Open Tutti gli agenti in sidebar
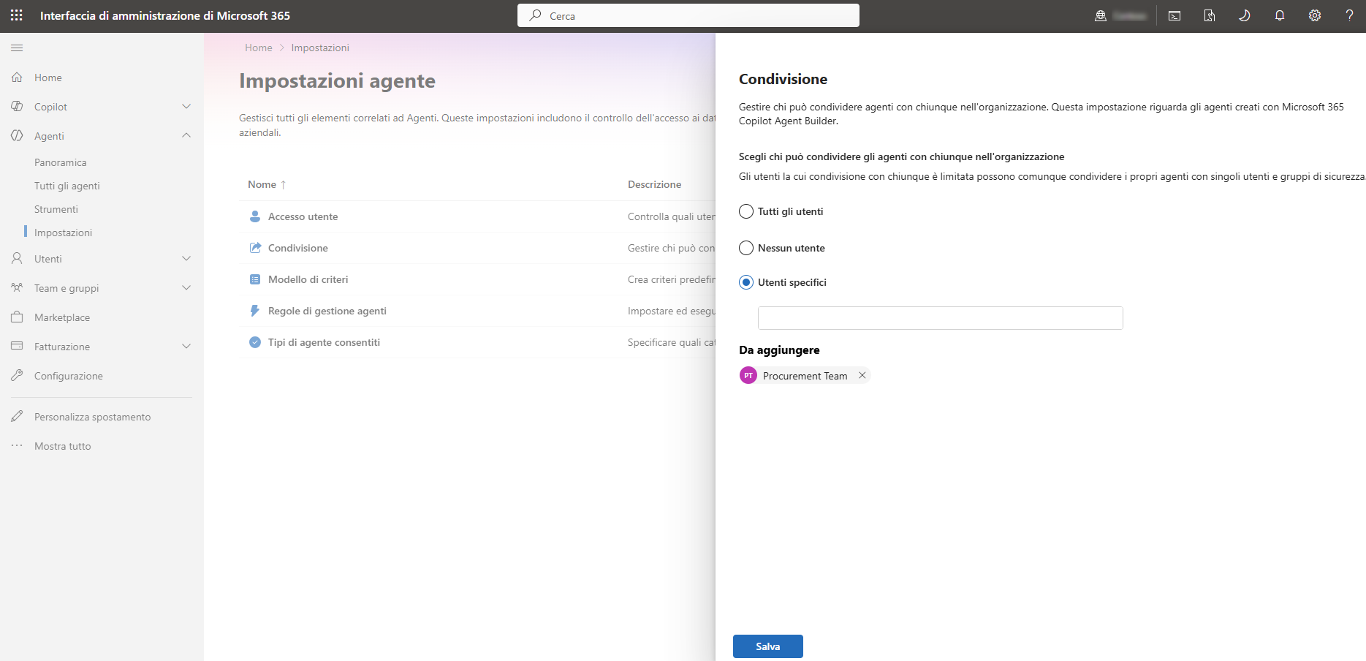This screenshot has height=661, width=1366. click(x=67, y=186)
